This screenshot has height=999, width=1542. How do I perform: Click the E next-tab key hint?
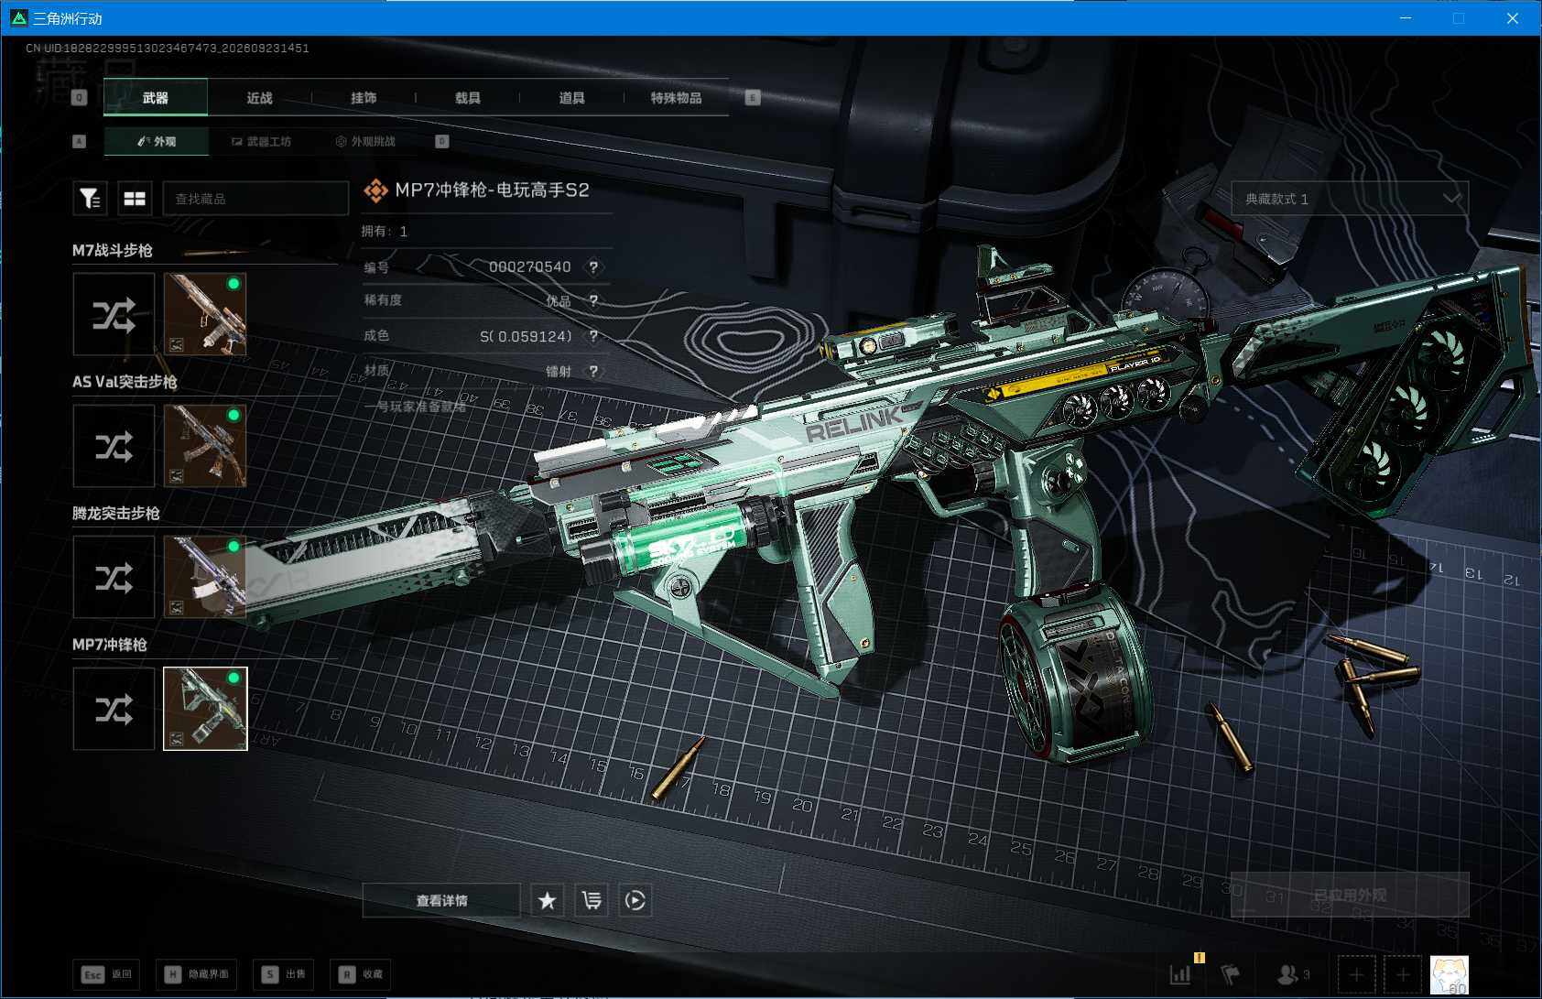click(753, 97)
